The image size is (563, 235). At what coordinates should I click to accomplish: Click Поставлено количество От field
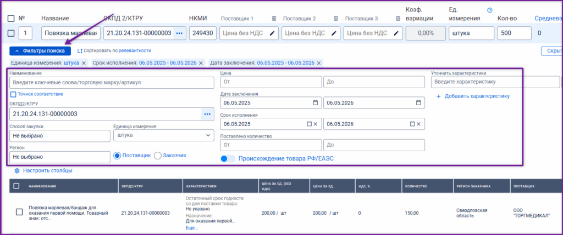[271, 145]
